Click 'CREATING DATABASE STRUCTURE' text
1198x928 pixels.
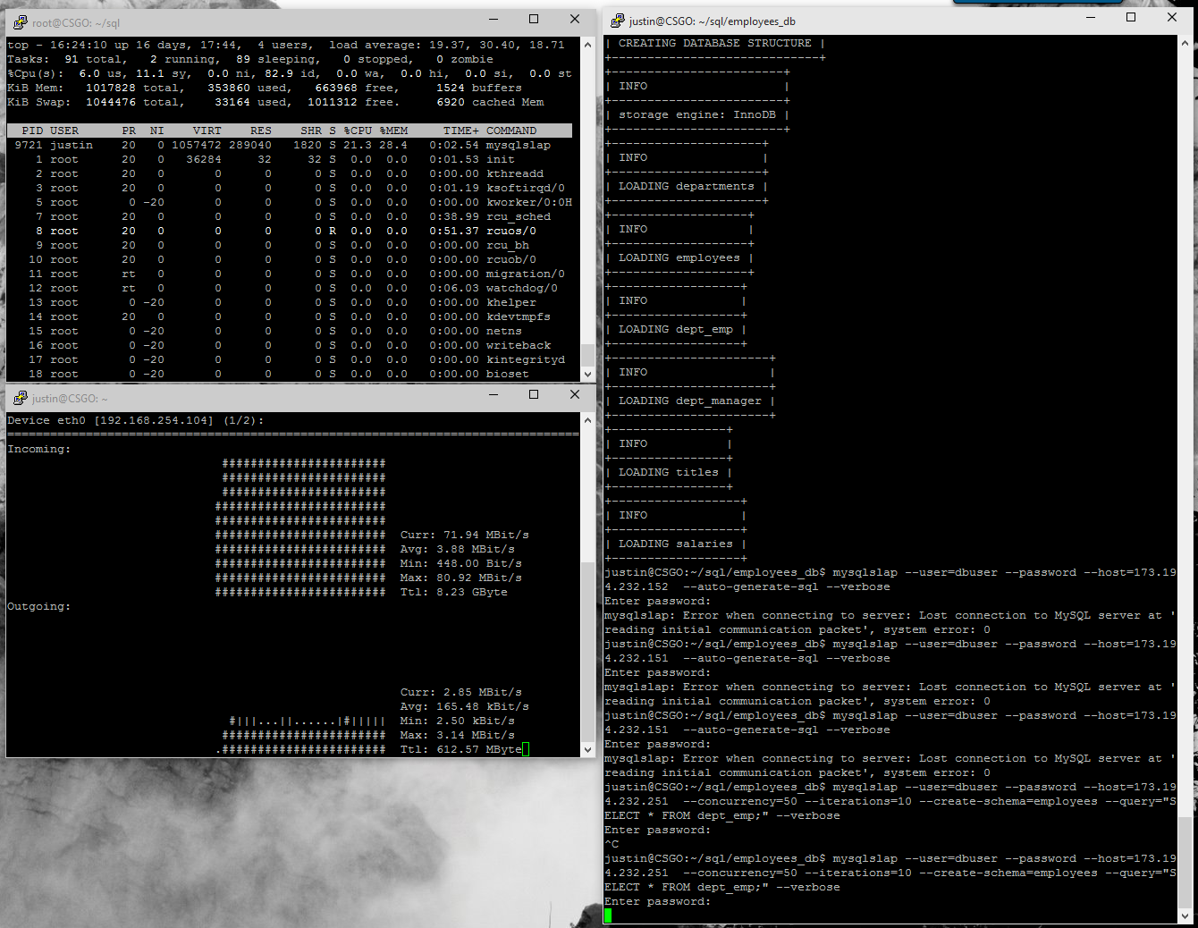715,43
